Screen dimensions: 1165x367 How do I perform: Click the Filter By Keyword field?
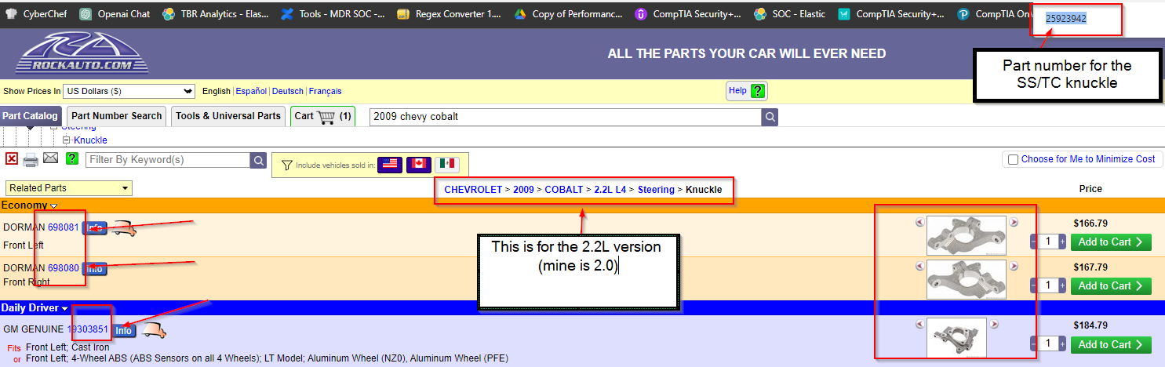(168, 160)
